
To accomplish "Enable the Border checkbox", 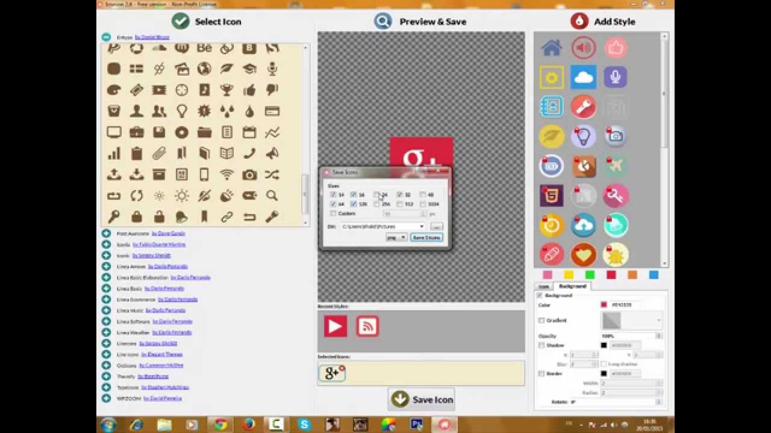I will [x=542, y=373].
